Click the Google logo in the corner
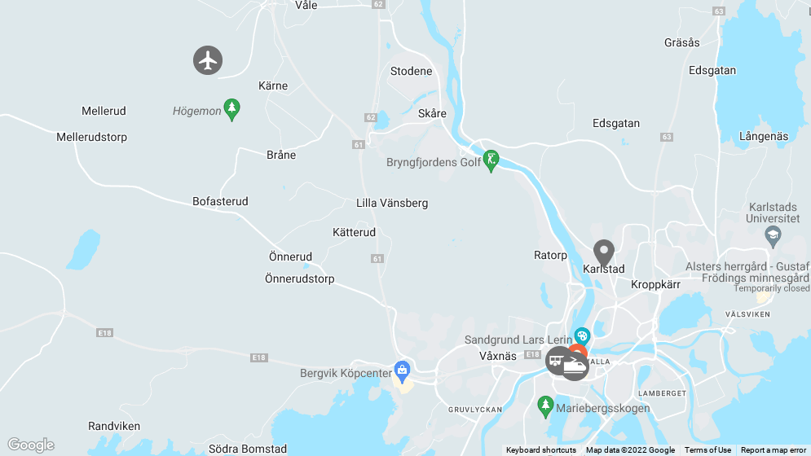Image resolution: width=811 pixels, height=456 pixels. (31, 445)
